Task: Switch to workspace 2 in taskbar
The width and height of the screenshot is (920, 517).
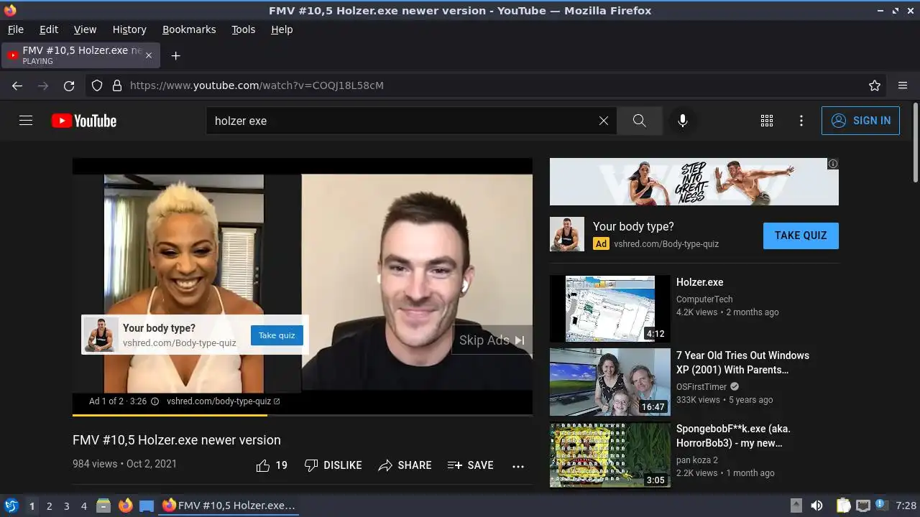Action: (49, 506)
